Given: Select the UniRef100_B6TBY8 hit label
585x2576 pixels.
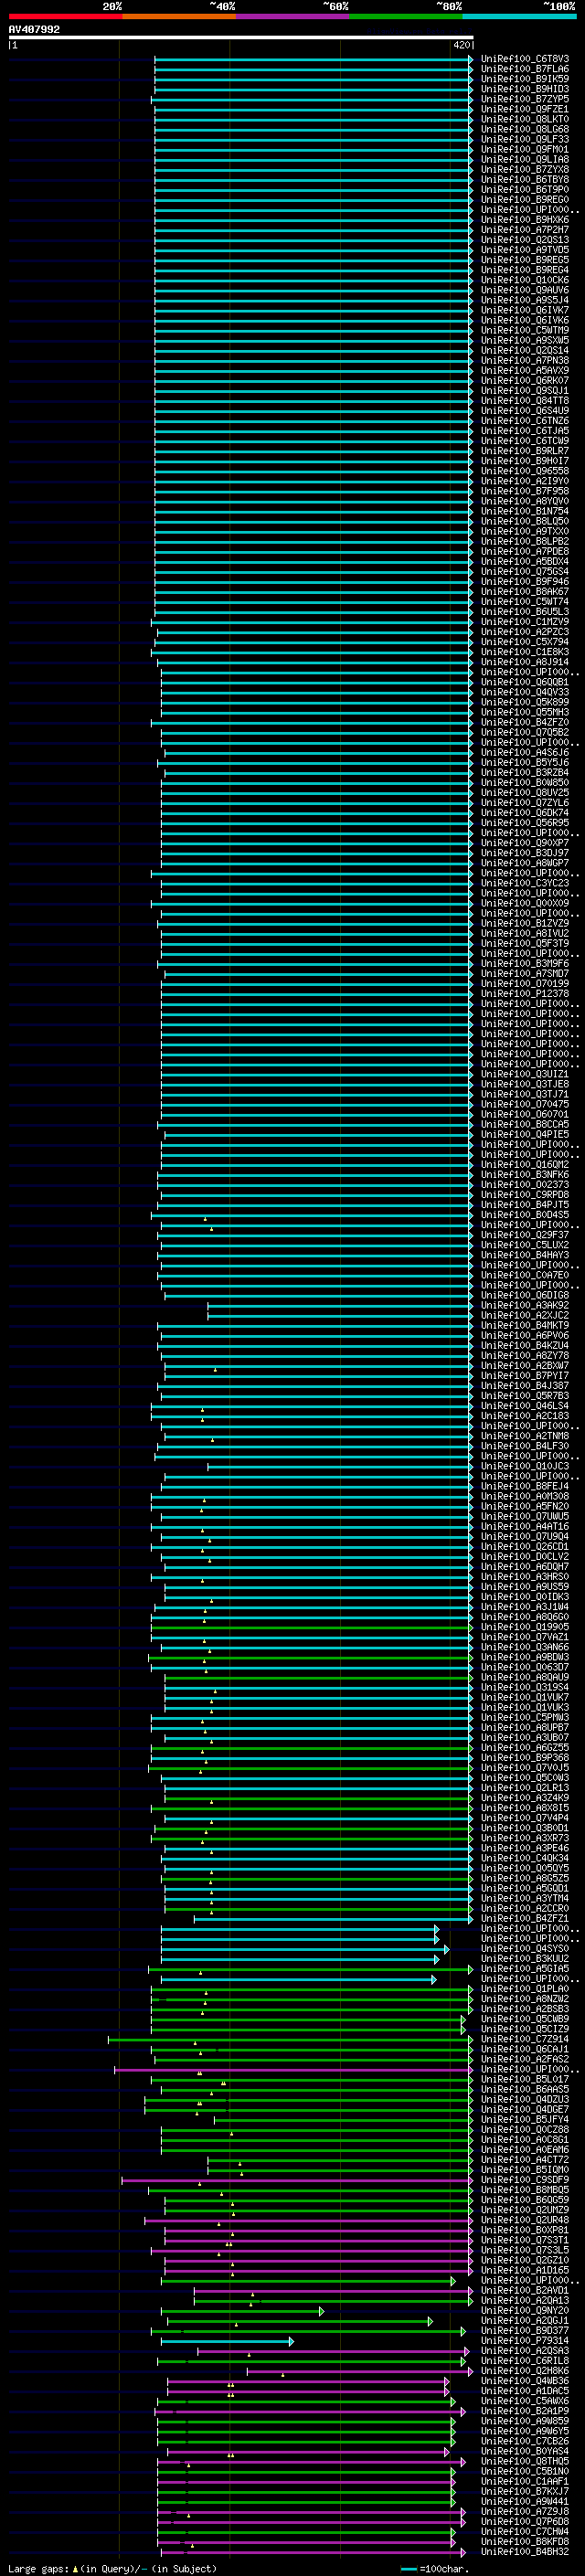Looking at the screenshot, I should click(x=525, y=179).
